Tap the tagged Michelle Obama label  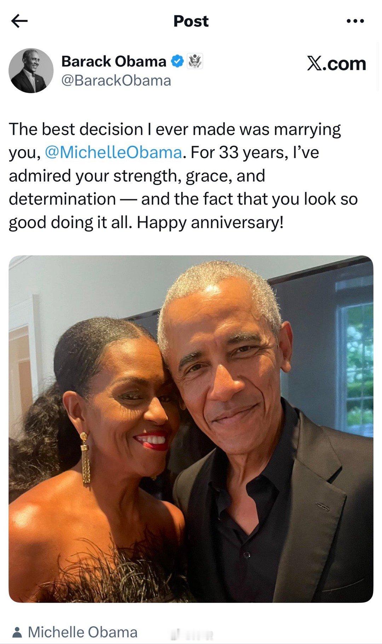83,632
